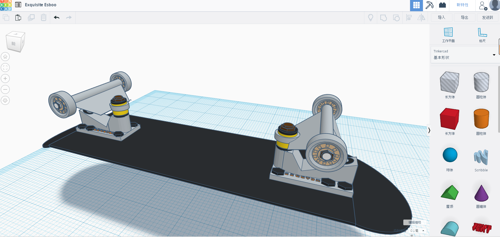Open the designs list icon
The image size is (500, 237).
18,5
